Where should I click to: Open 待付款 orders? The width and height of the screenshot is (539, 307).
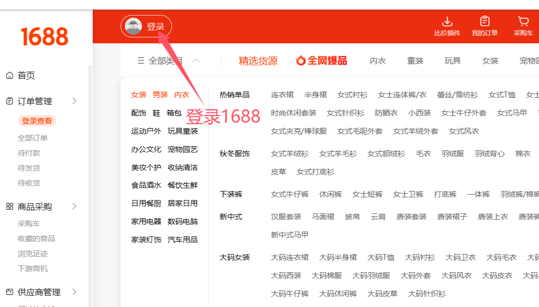[29, 153]
